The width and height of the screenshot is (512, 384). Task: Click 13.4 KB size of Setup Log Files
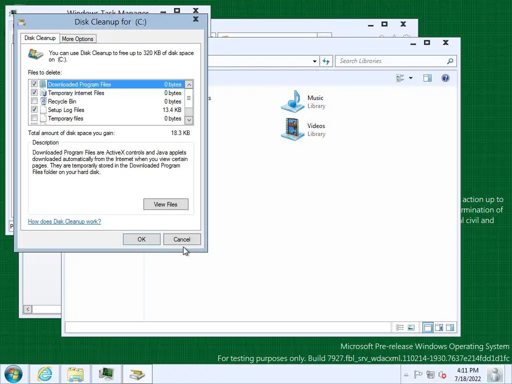172,110
